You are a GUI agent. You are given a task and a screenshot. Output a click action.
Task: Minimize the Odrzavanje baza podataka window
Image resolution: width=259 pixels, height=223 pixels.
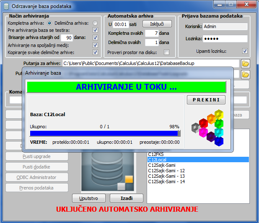pos(220,4)
